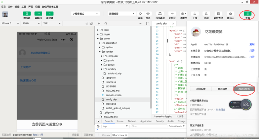Open the remote debug bug icon
This screenshot has width=259, height=139.
160,14
